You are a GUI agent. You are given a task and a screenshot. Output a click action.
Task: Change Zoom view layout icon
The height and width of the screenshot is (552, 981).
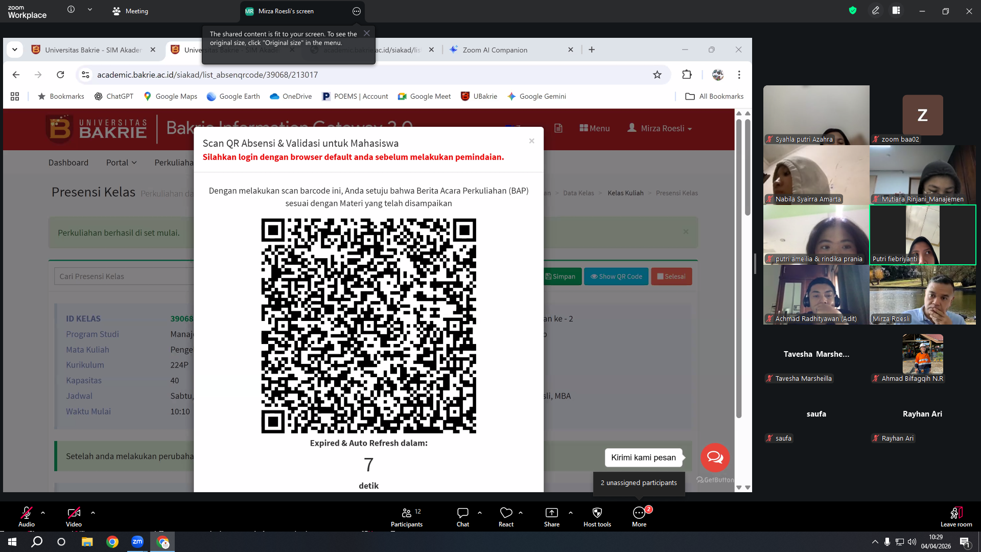point(896,10)
